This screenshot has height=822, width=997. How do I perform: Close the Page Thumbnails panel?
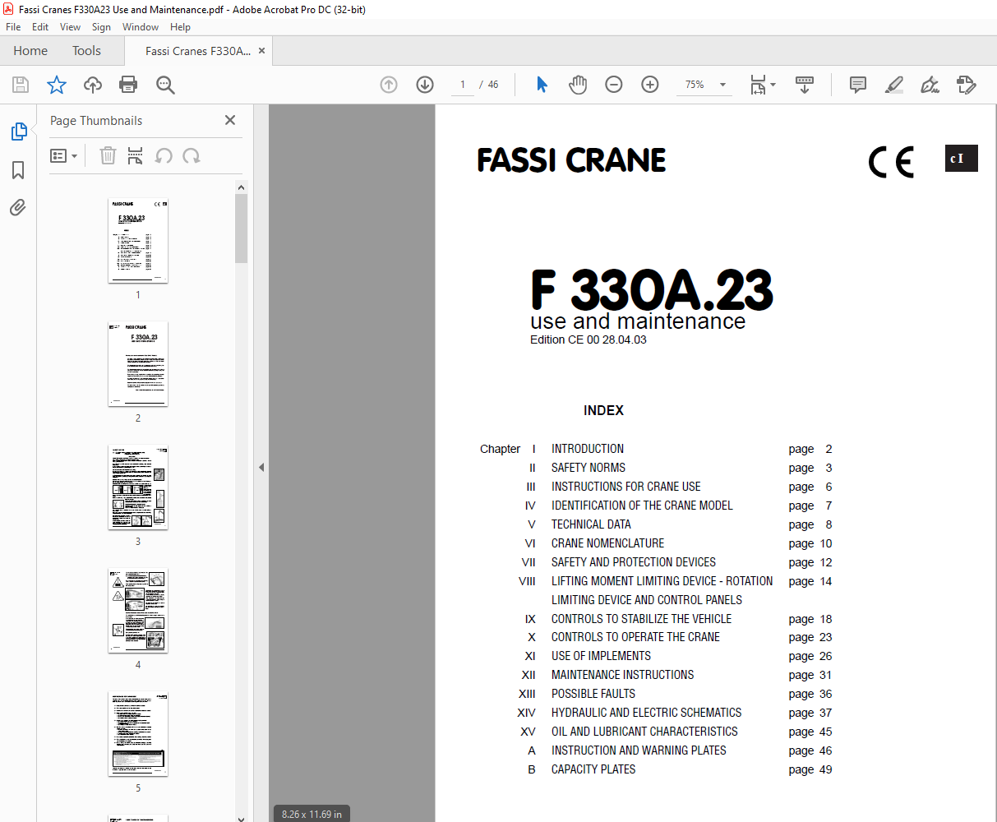tap(230, 120)
